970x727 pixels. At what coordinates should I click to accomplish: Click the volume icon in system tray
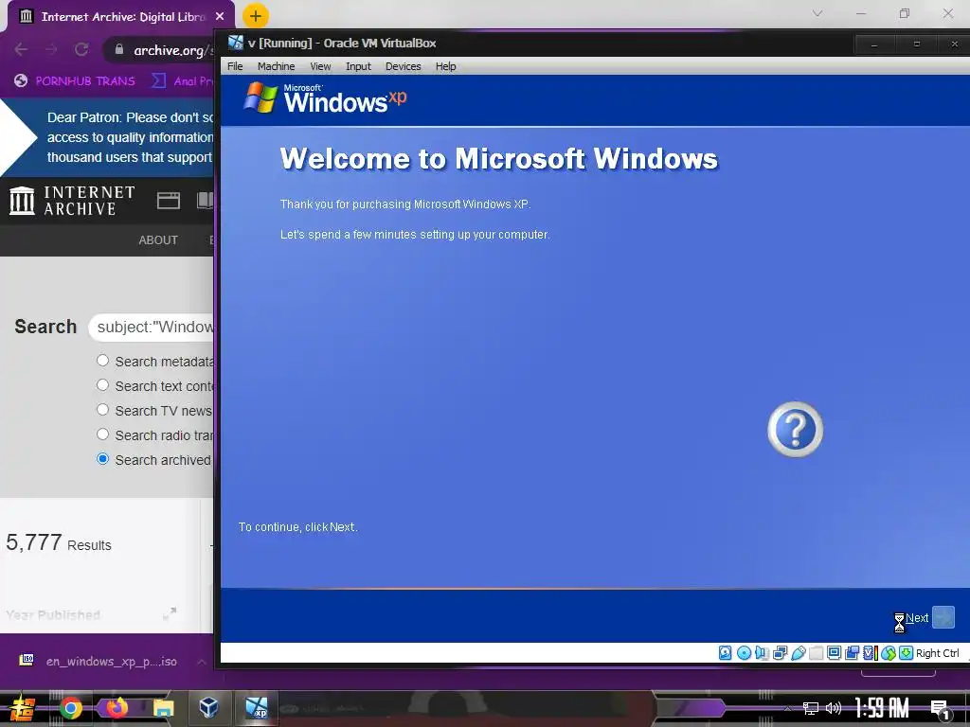tap(834, 708)
